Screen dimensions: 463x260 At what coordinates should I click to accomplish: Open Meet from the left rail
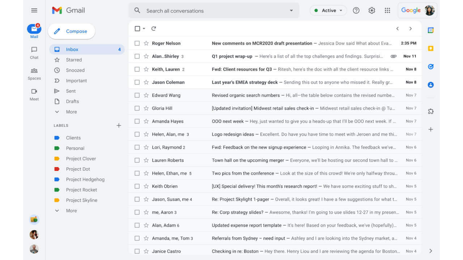coord(34,95)
